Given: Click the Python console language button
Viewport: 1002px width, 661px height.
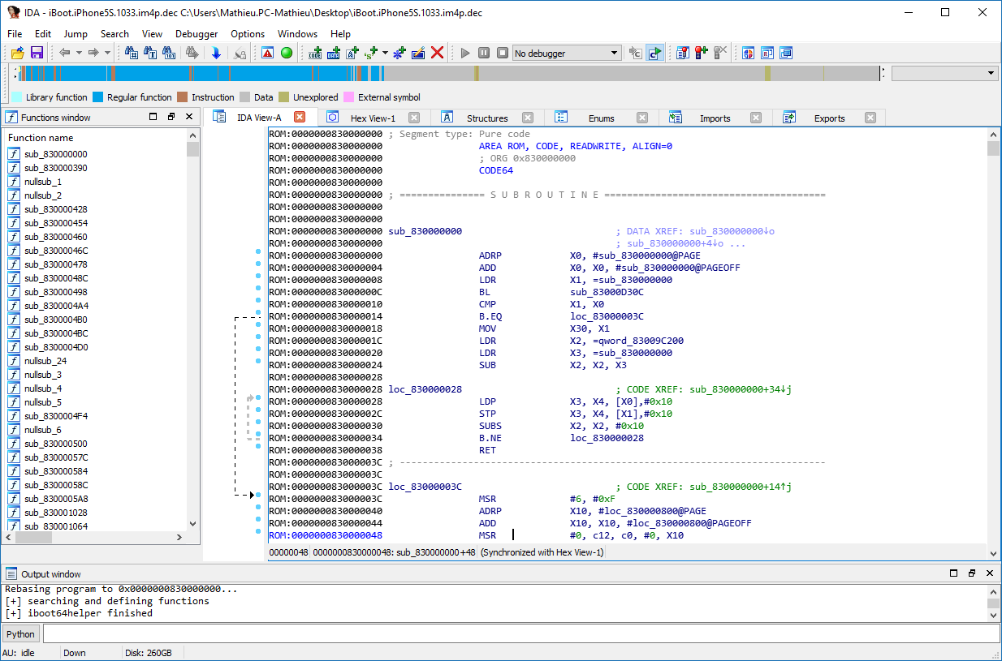Looking at the screenshot, I should (x=21, y=634).
